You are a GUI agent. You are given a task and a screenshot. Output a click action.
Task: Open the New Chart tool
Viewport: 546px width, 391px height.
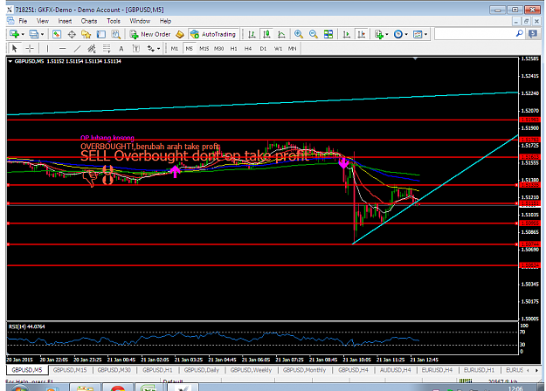click(x=15, y=34)
